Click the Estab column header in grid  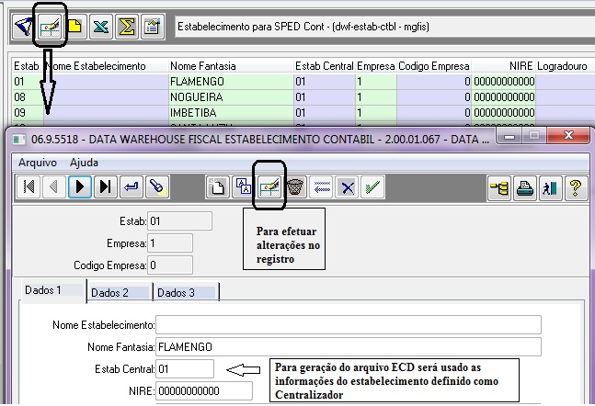(26, 66)
